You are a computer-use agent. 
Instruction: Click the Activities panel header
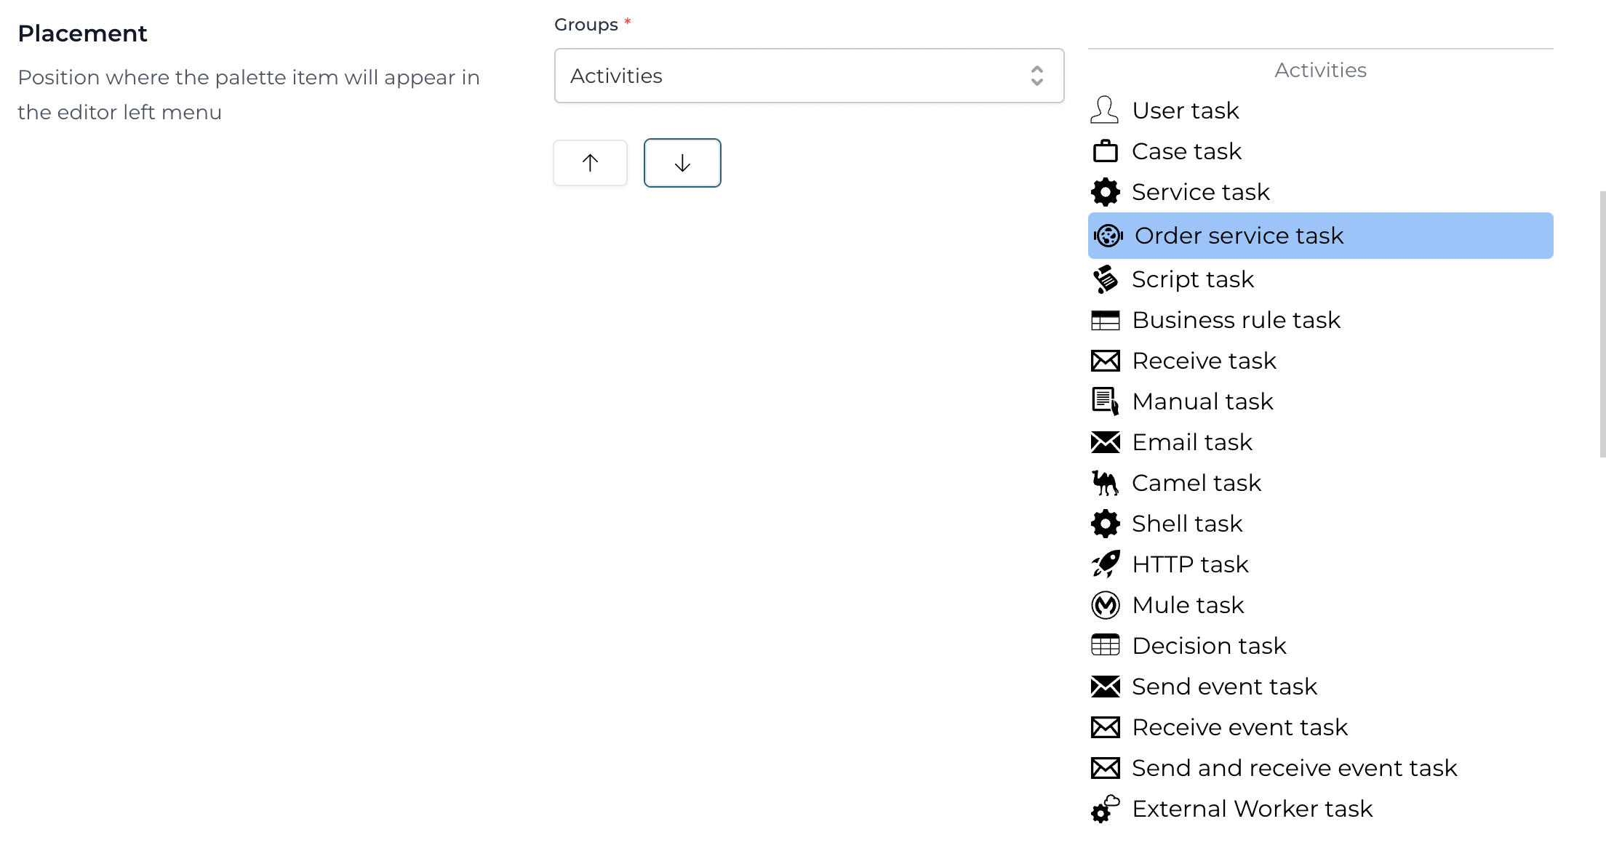[1319, 70]
